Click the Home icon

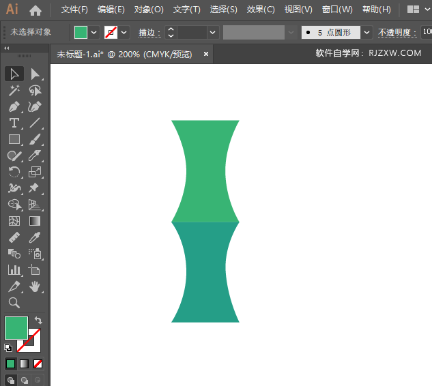click(35, 10)
